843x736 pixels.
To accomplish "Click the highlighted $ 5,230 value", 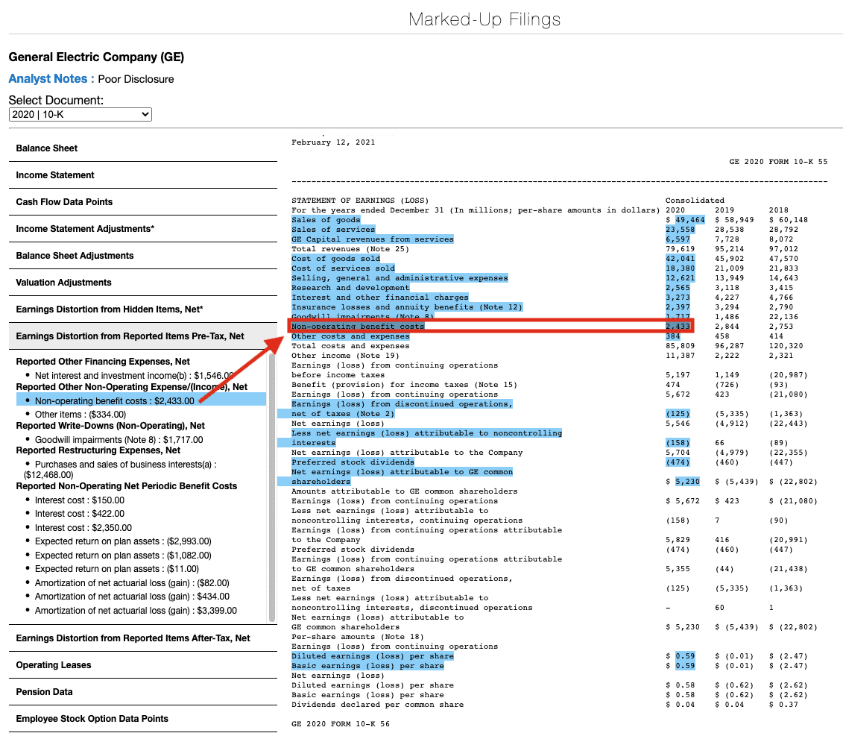I will 688,482.
